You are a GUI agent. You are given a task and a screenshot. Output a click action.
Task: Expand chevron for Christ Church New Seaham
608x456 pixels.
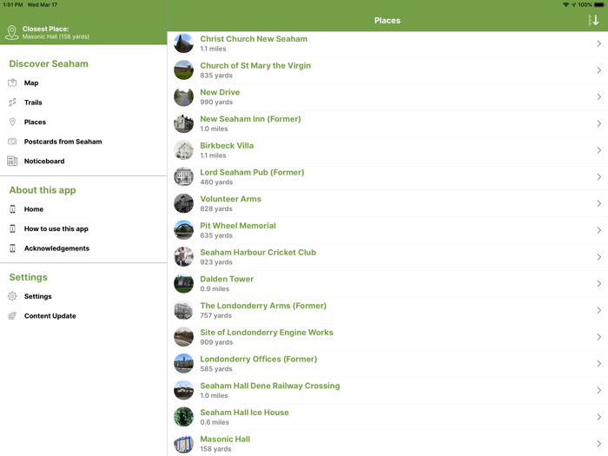point(599,43)
